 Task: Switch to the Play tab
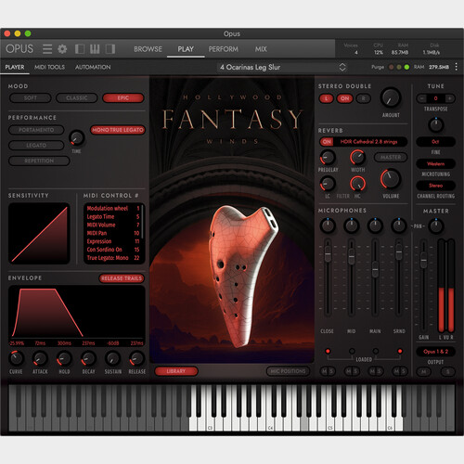pyautogui.click(x=186, y=49)
